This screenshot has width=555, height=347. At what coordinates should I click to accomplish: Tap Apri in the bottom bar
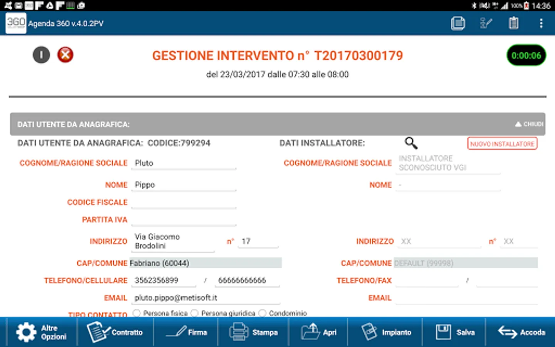coord(319,332)
